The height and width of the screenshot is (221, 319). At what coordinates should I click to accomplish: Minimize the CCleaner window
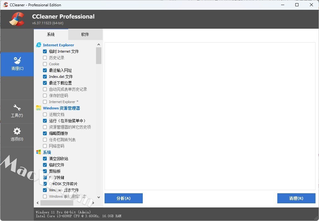pyautogui.click(x=283, y=5)
